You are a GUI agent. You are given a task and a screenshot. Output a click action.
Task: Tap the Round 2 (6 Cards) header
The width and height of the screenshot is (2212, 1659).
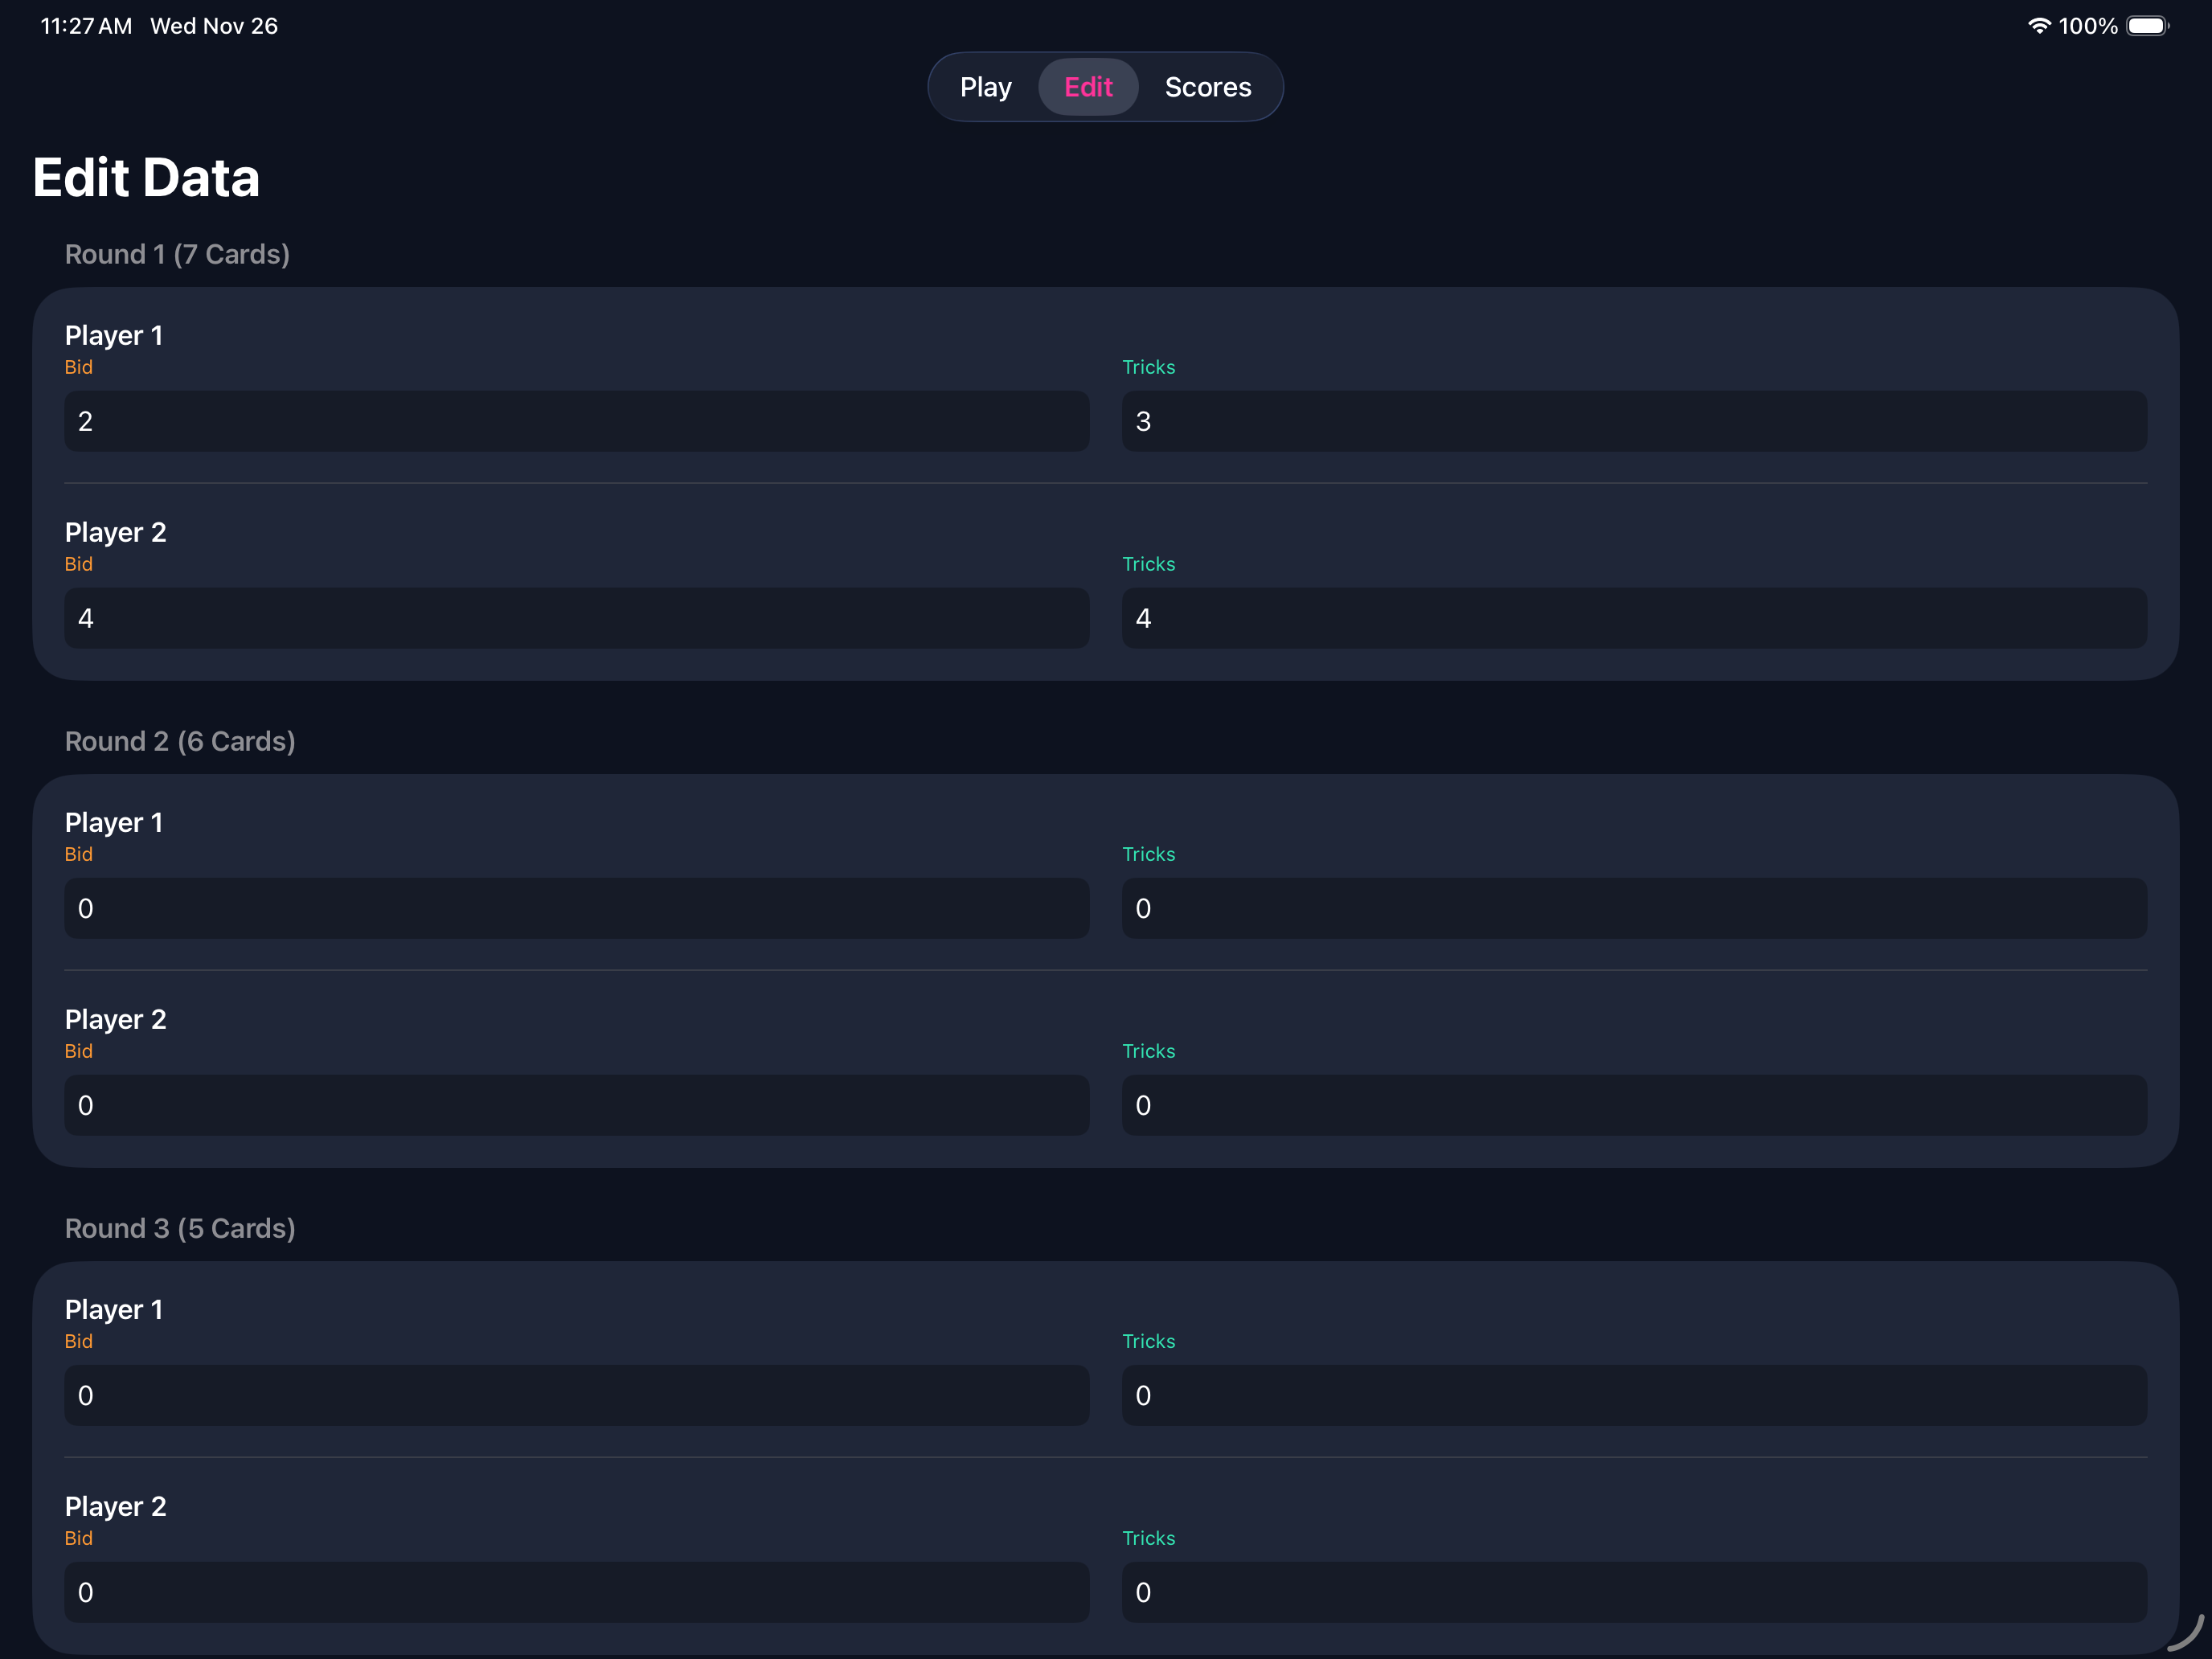(180, 741)
